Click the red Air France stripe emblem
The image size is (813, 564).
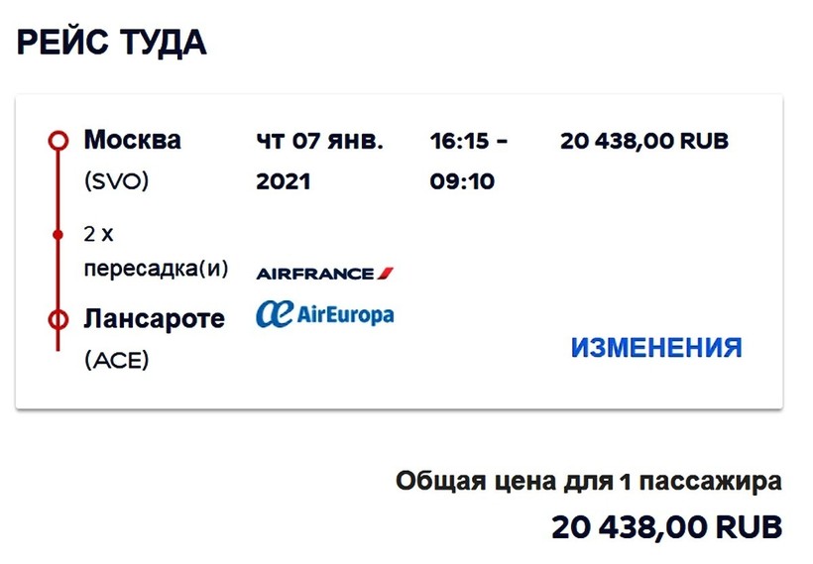385,273
